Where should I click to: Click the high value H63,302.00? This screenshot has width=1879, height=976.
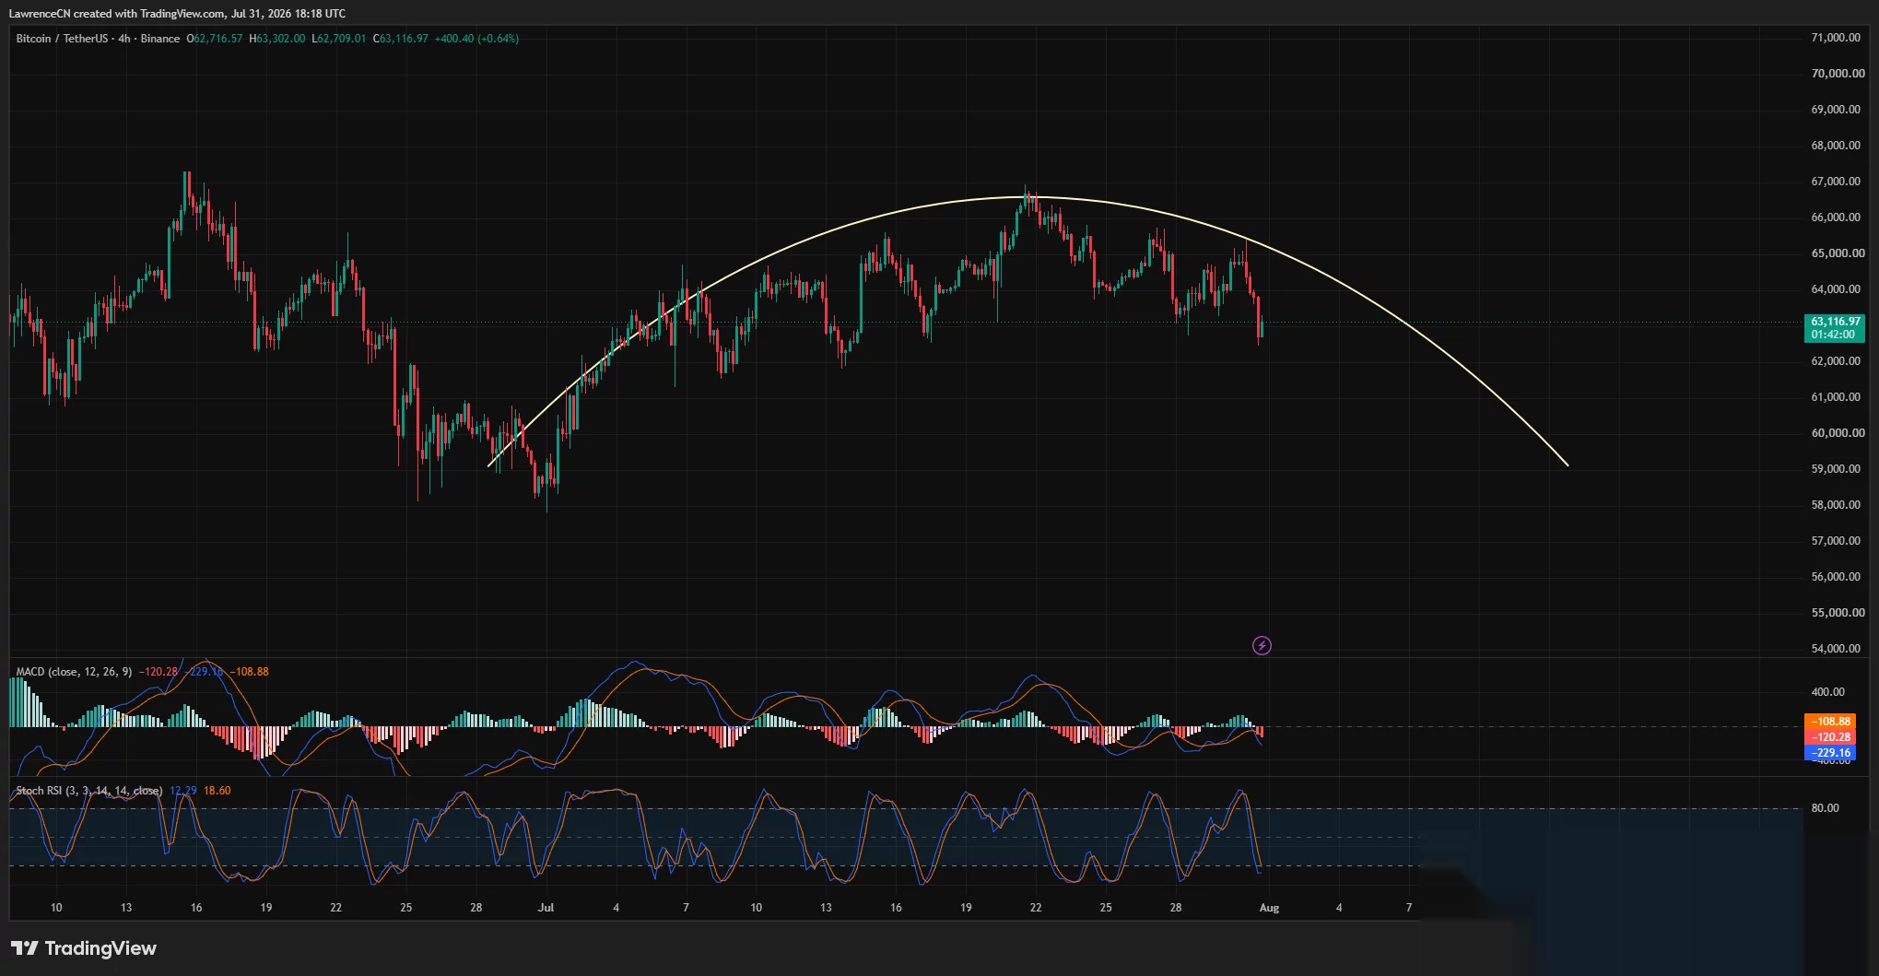tap(277, 39)
